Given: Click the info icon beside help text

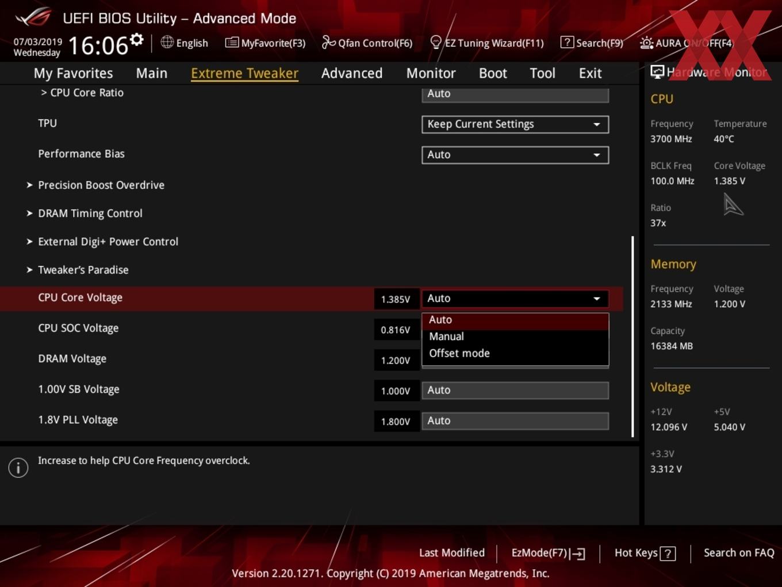Looking at the screenshot, I should (18, 468).
